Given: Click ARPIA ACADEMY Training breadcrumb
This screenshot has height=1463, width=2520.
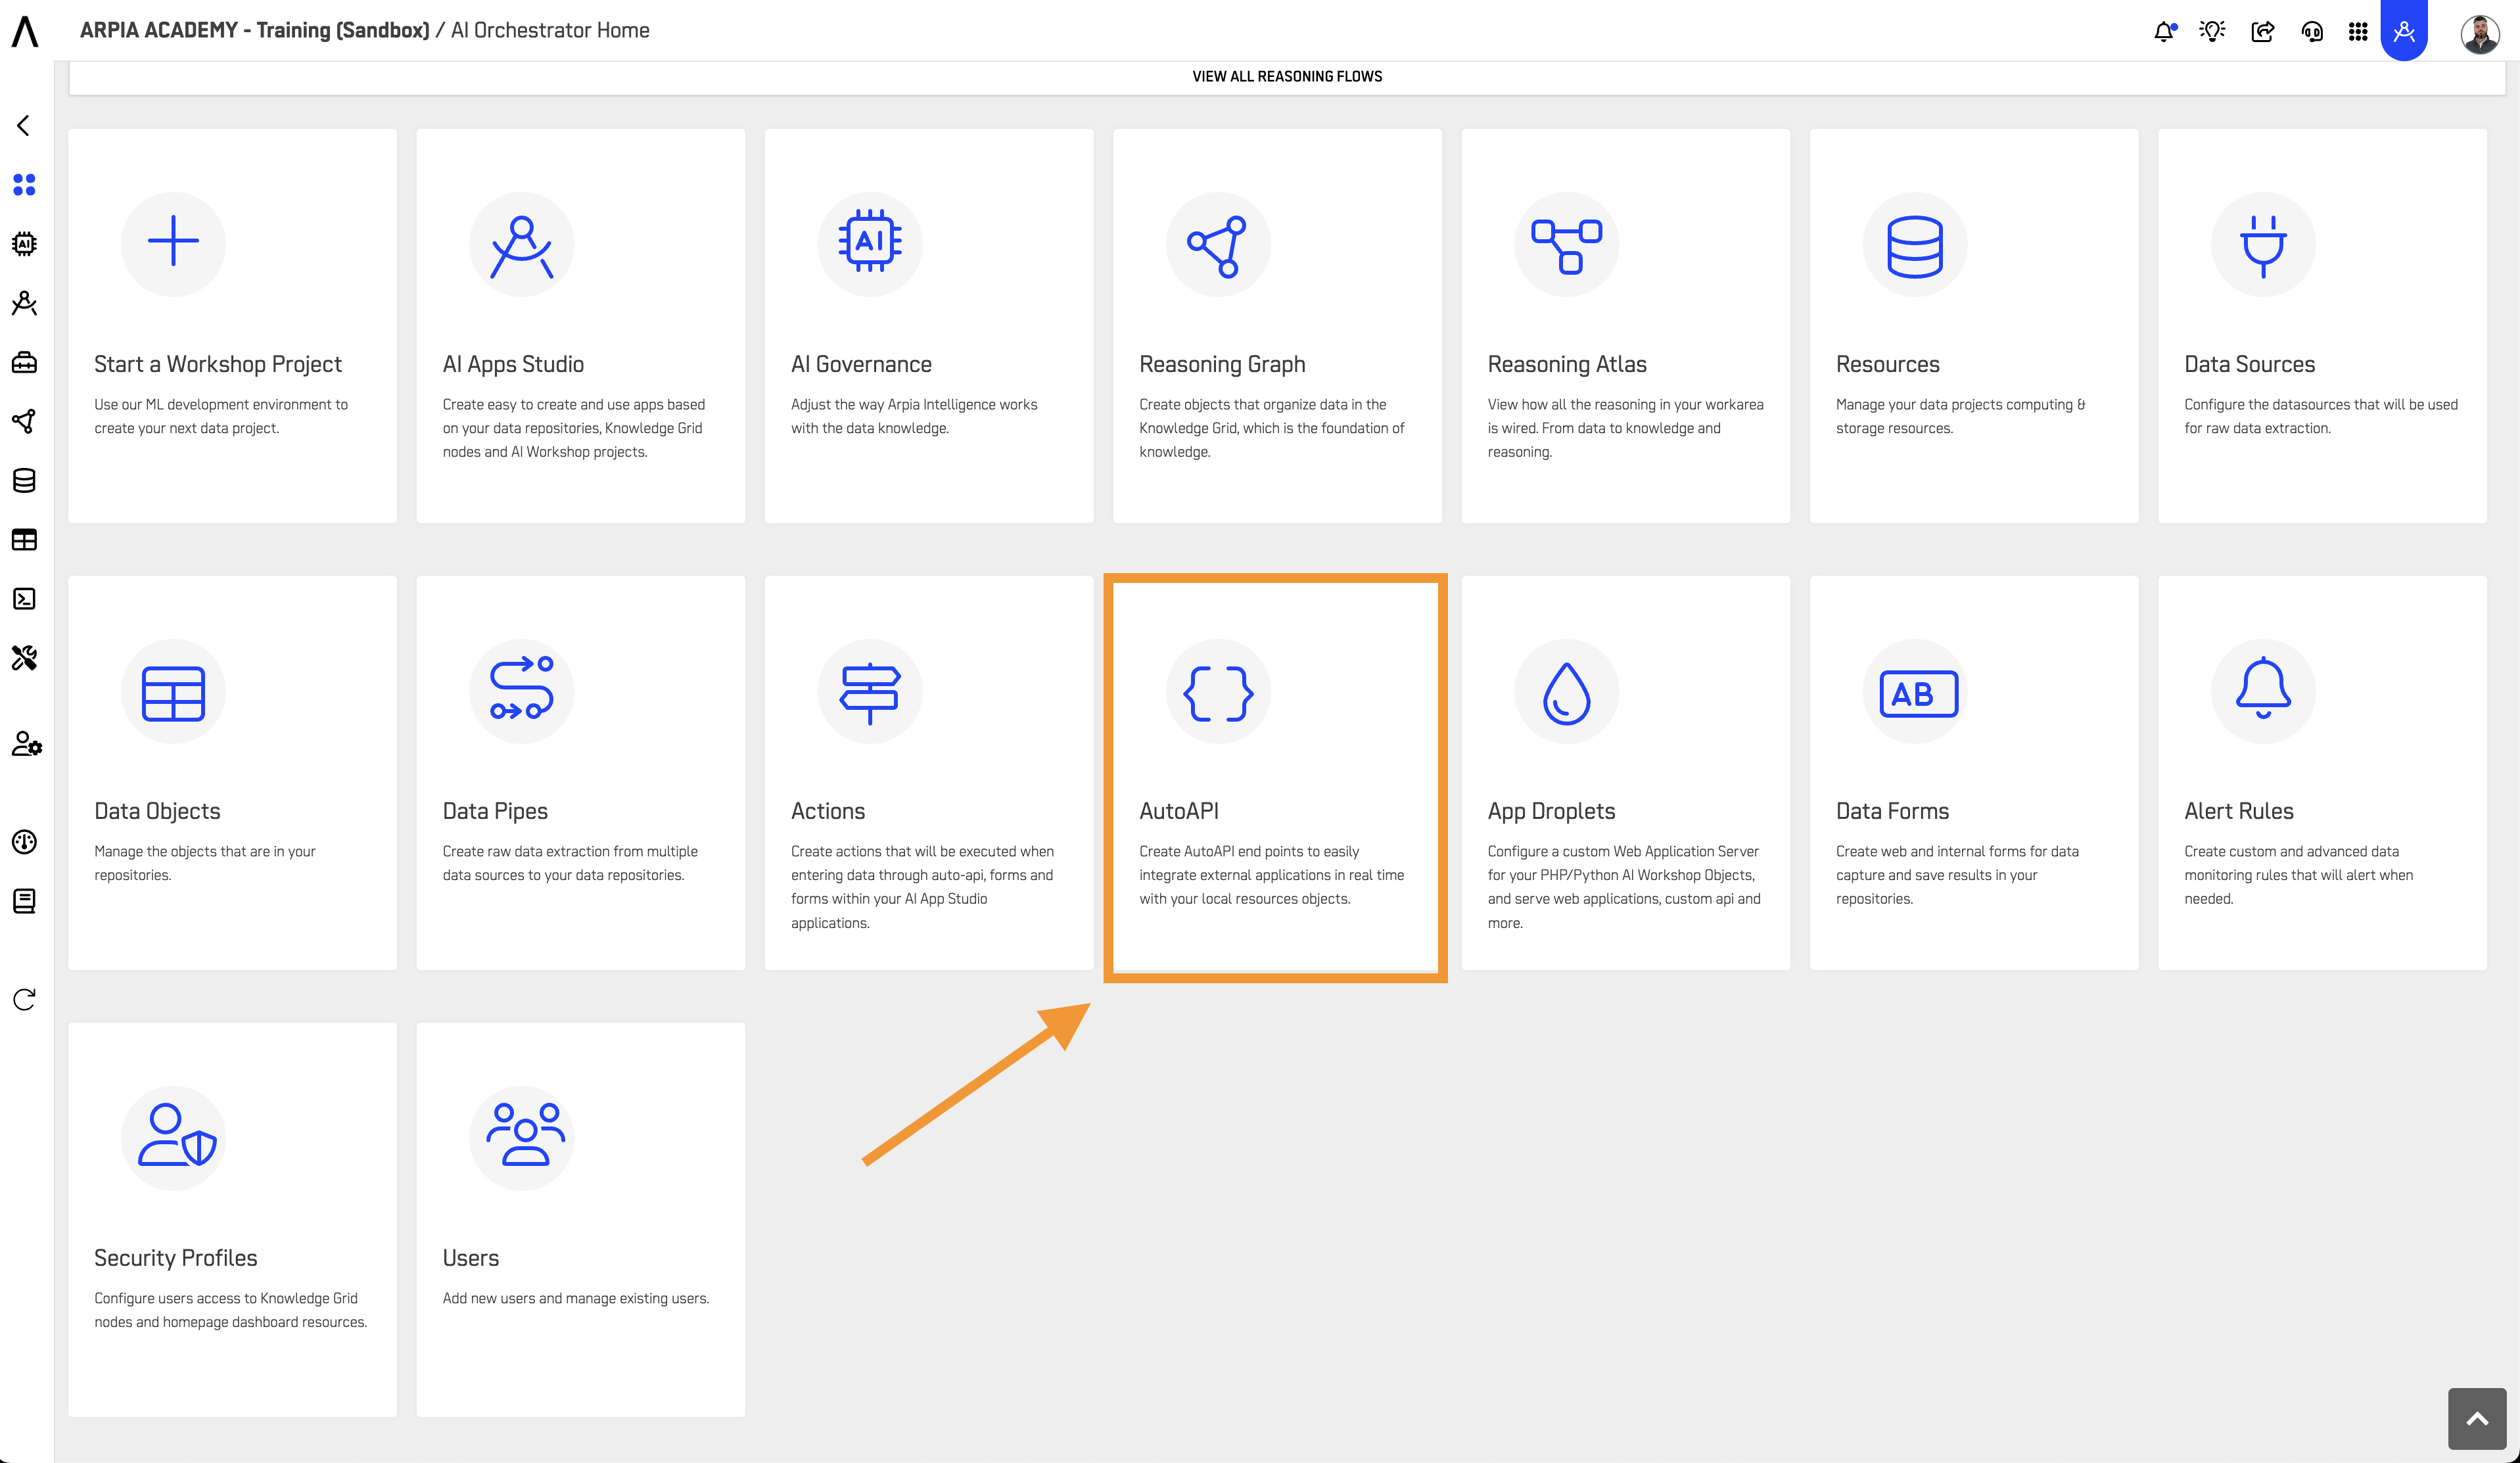Looking at the screenshot, I should (x=254, y=30).
